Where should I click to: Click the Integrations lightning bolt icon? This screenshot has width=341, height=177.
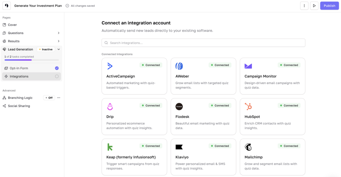(x=6, y=77)
